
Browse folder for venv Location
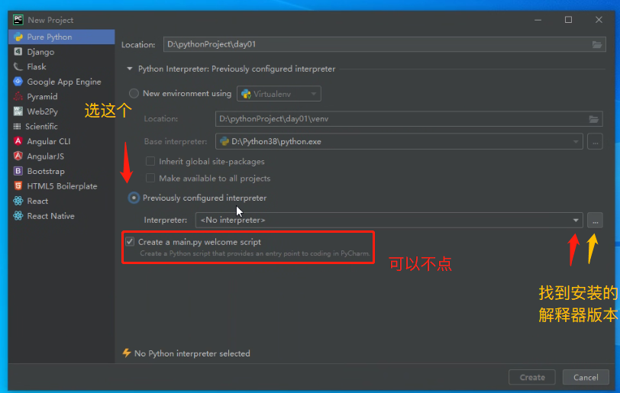[x=593, y=119]
